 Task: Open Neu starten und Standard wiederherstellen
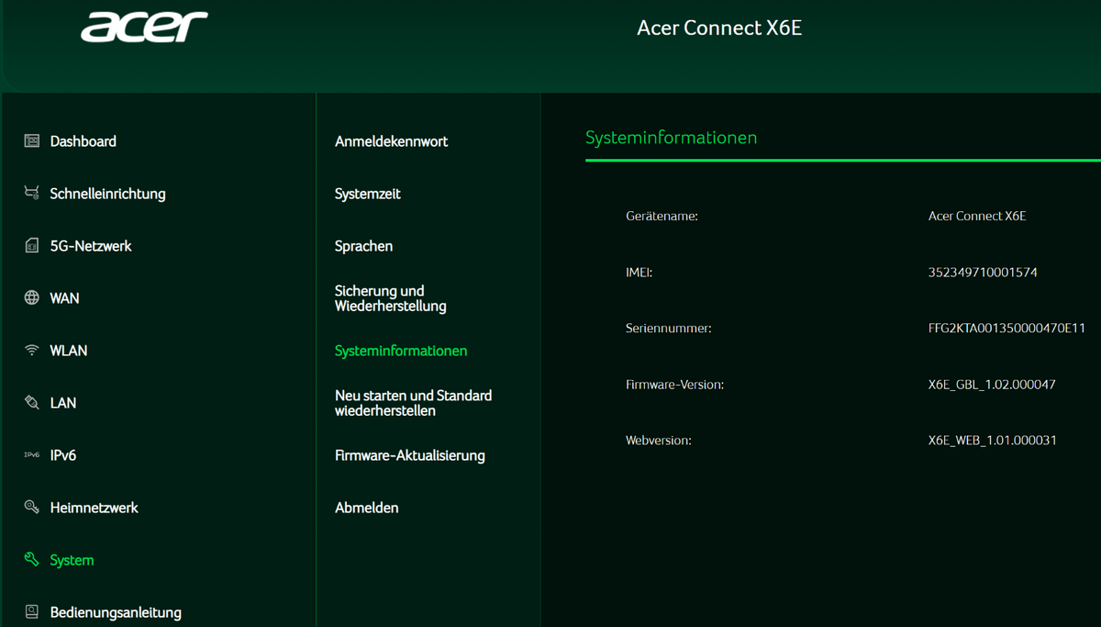414,403
